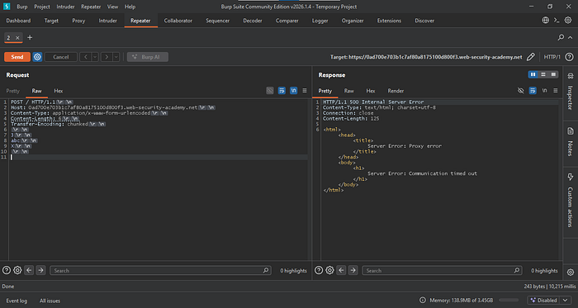Open send options gear button
The width and height of the screenshot is (578, 308).
[37, 57]
